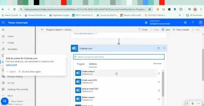Expand the hidden bookmarks chevron

180,15
